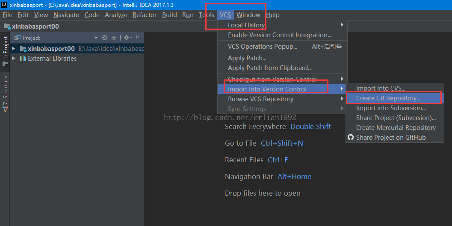The height and width of the screenshot is (226, 452).
Task: Select Apply Patch option
Action: [x=282, y=58]
